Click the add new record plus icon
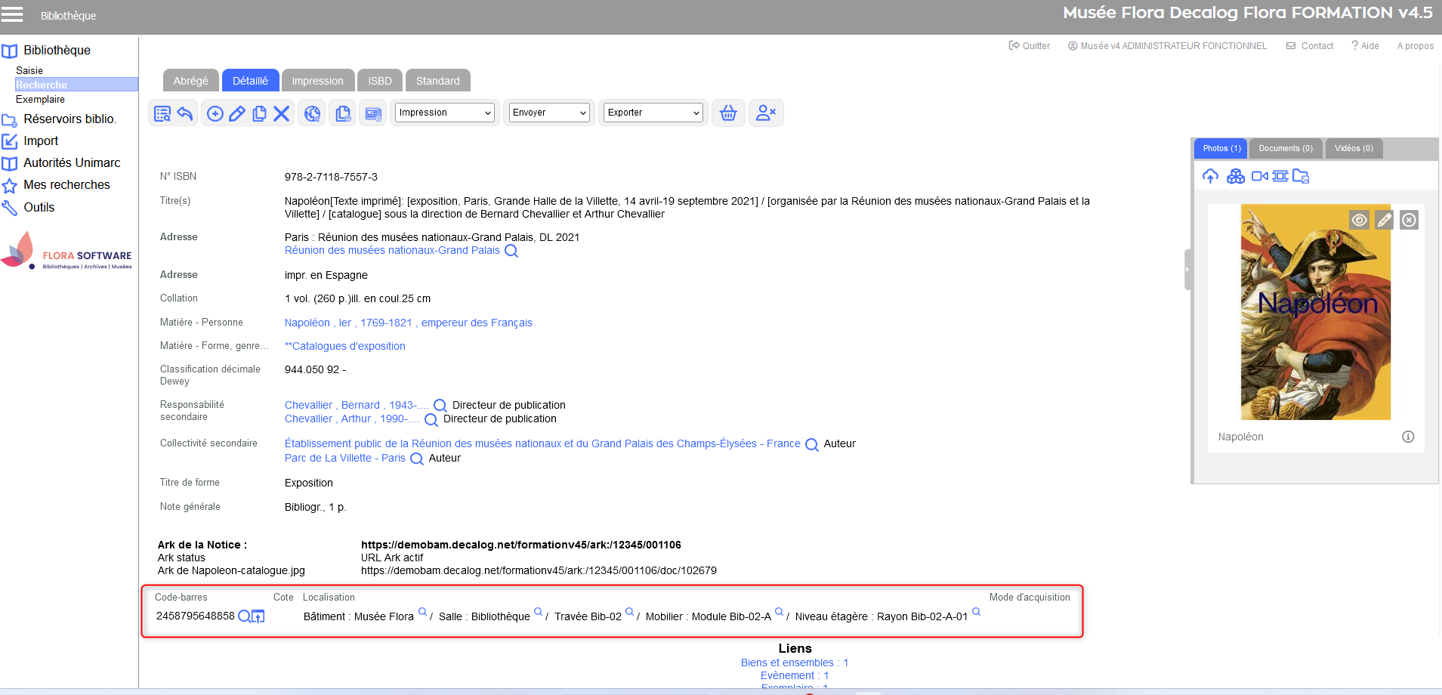 coord(215,113)
